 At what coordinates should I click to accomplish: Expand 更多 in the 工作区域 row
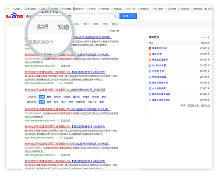[104, 97]
